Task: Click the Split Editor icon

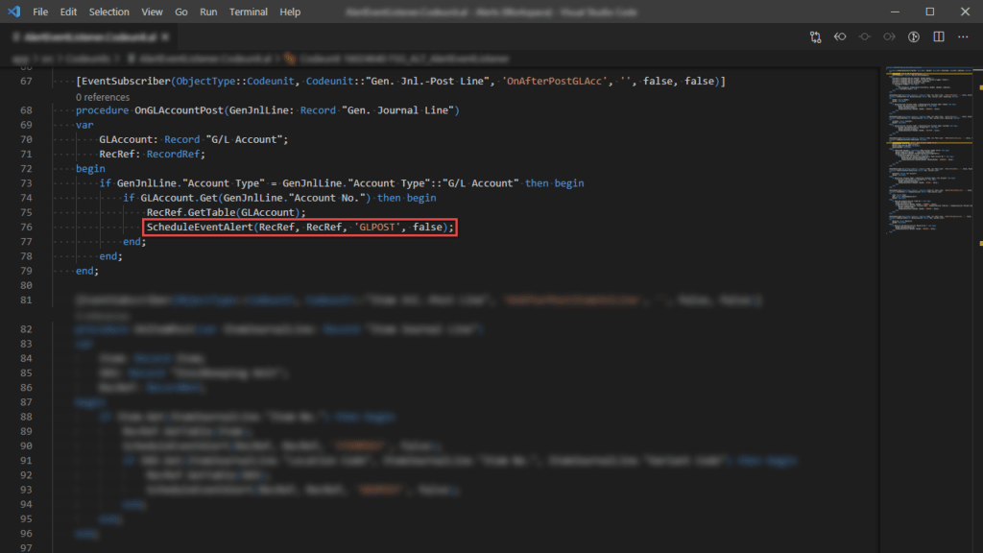Action: click(938, 36)
